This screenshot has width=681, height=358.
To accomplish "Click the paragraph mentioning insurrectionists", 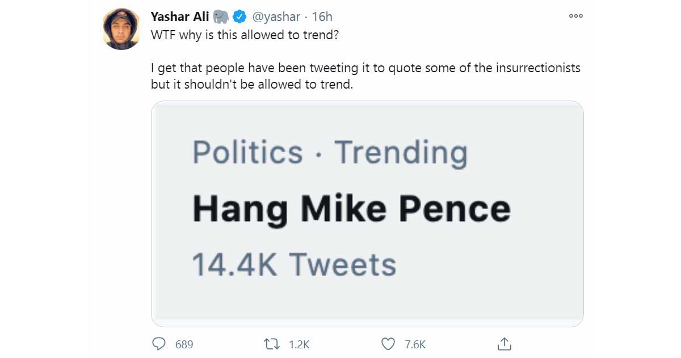I will coord(365,76).
